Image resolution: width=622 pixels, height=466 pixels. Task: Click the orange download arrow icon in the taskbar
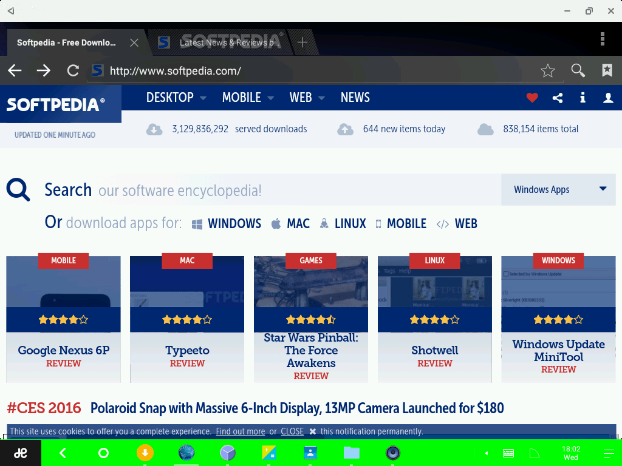145,453
